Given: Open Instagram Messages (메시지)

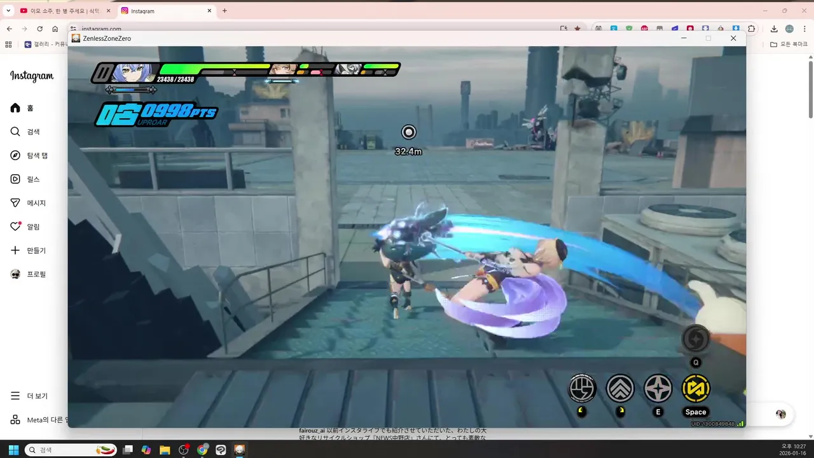Looking at the screenshot, I should pos(29,203).
